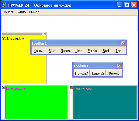Click the application icon in title bar
139x121 pixels.
4,5
